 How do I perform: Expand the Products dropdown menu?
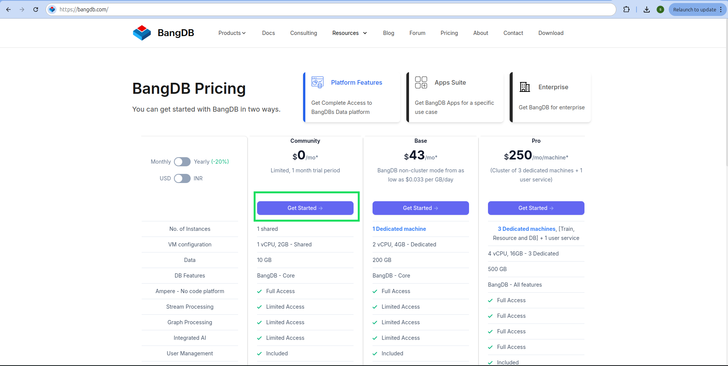click(x=232, y=33)
